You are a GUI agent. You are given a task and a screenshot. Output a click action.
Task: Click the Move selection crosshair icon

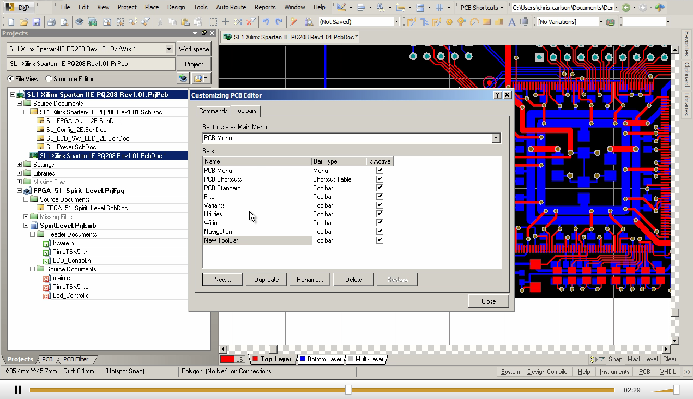(226, 22)
